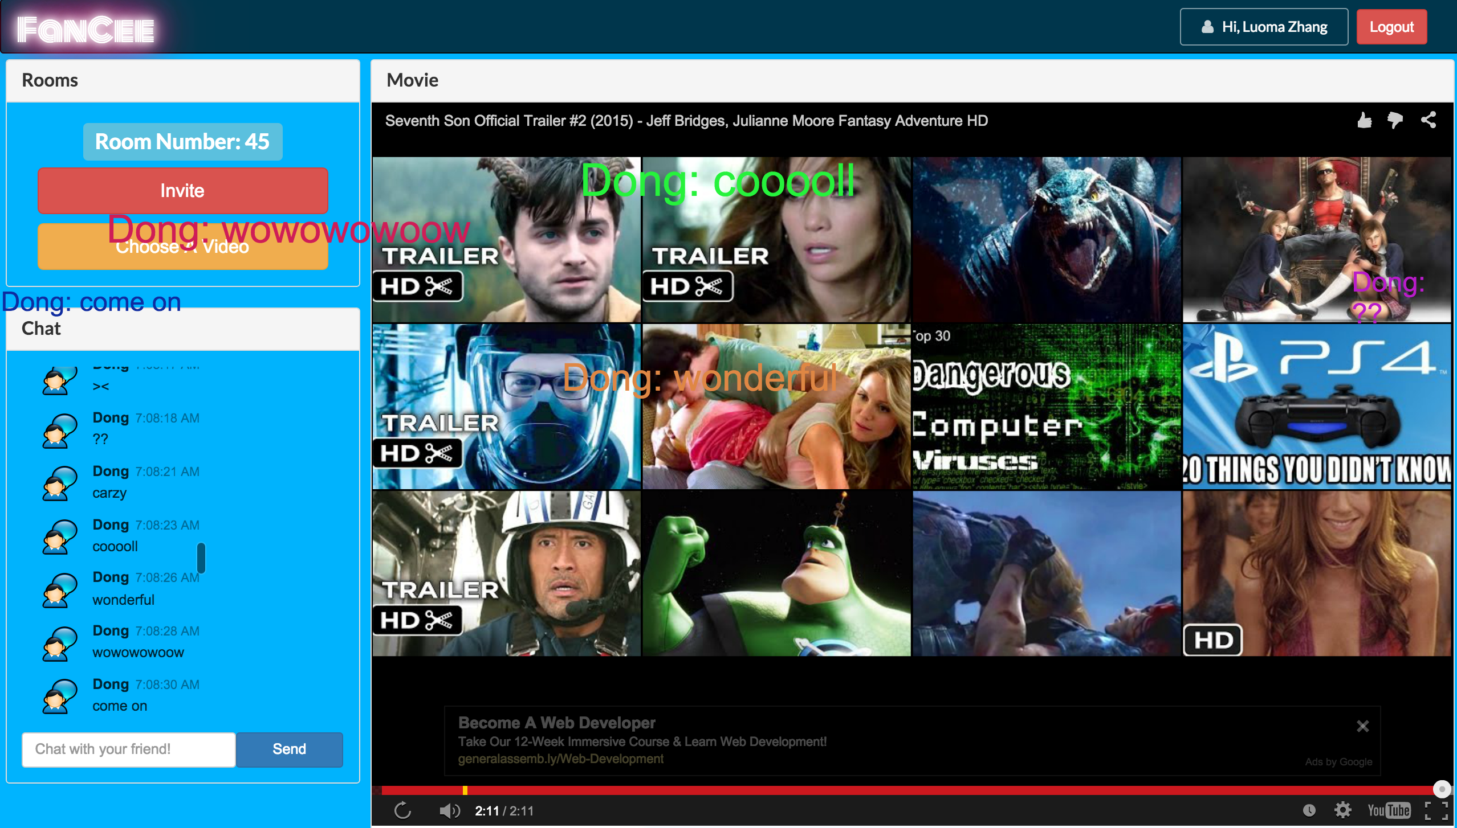Open the video share icon
The image size is (1457, 828).
click(1428, 120)
